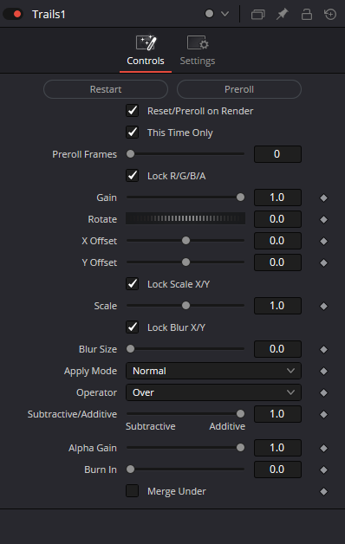Click the Subtractive/Additive value field
Image resolution: width=345 pixels, height=544 pixels.
277,414
